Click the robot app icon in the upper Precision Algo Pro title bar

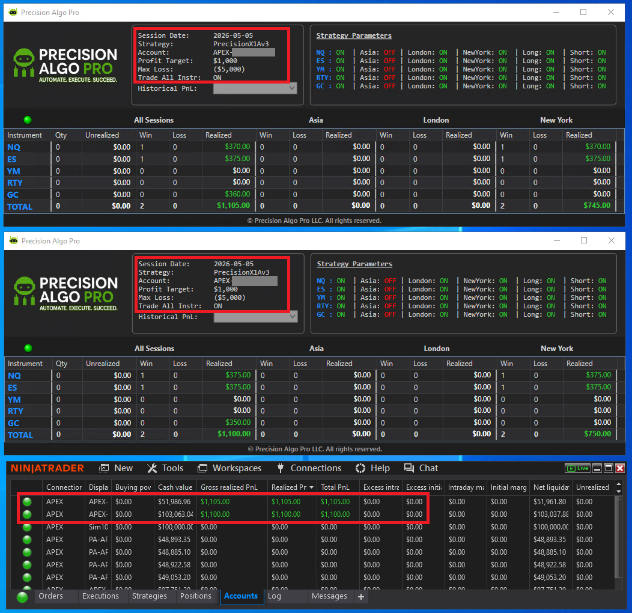point(13,12)
